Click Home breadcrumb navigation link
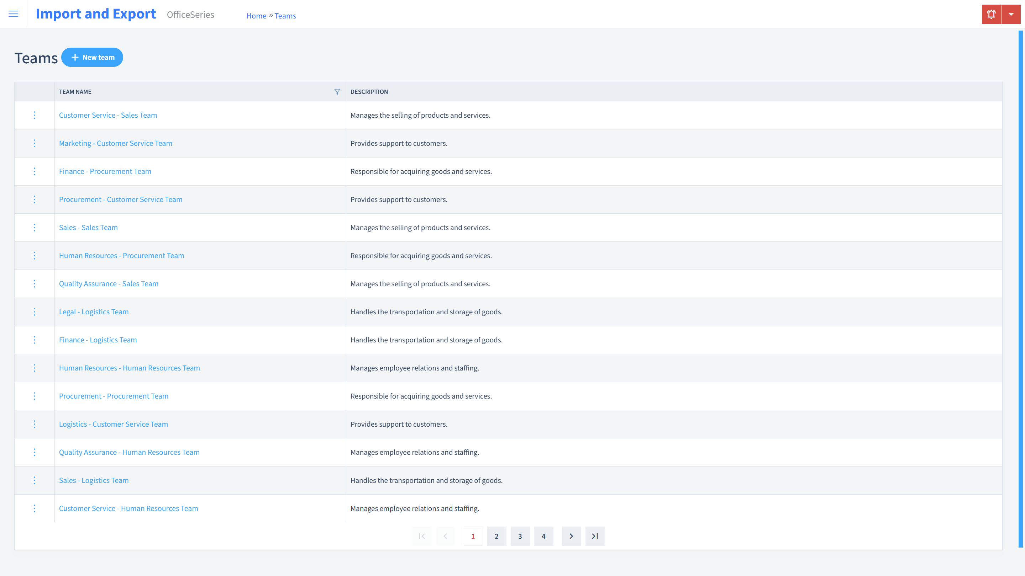Viewport: 1025px width, 576px height. click(256, 16)
